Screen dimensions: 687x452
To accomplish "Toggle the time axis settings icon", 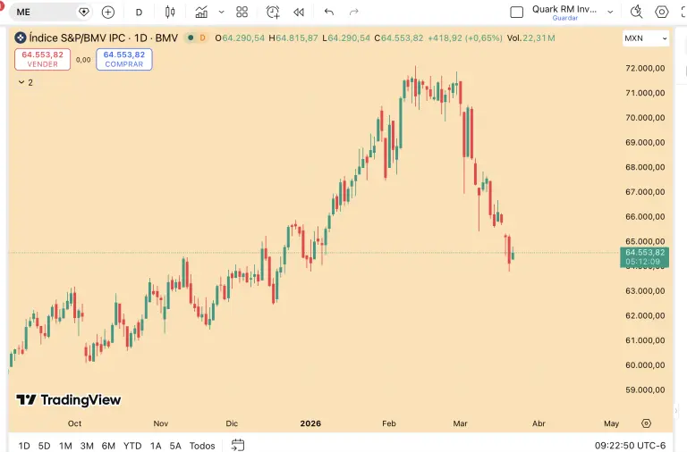I will tap(646, 423).
